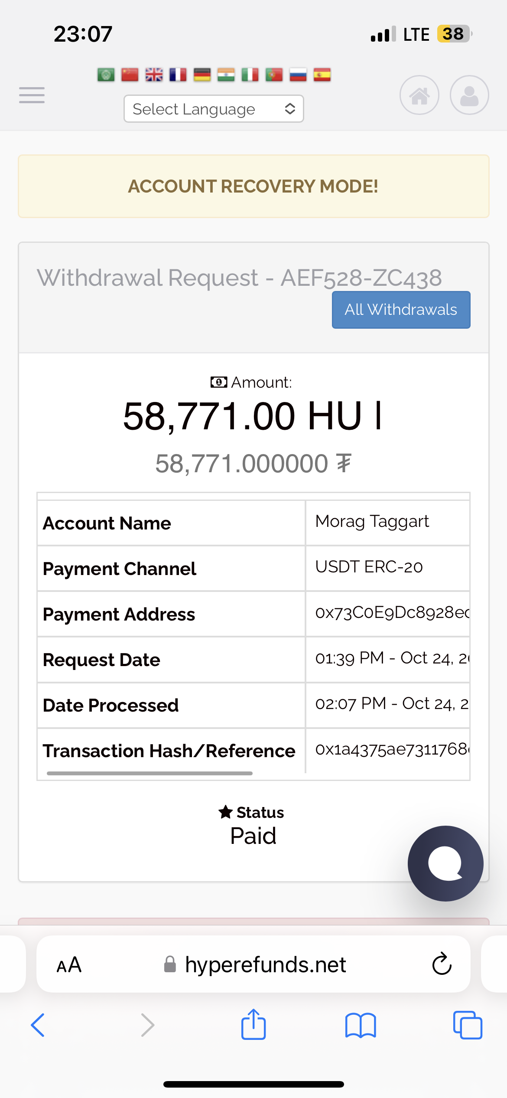Choose the Chinese flag language
The height and width of the screenshot is (1098, 507).
pyautogui.click(x=130, y=75)
